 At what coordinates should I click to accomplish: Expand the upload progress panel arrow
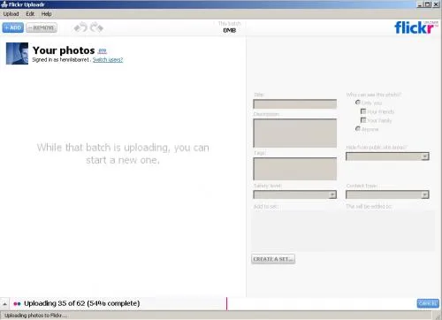(x=4, y=303)
